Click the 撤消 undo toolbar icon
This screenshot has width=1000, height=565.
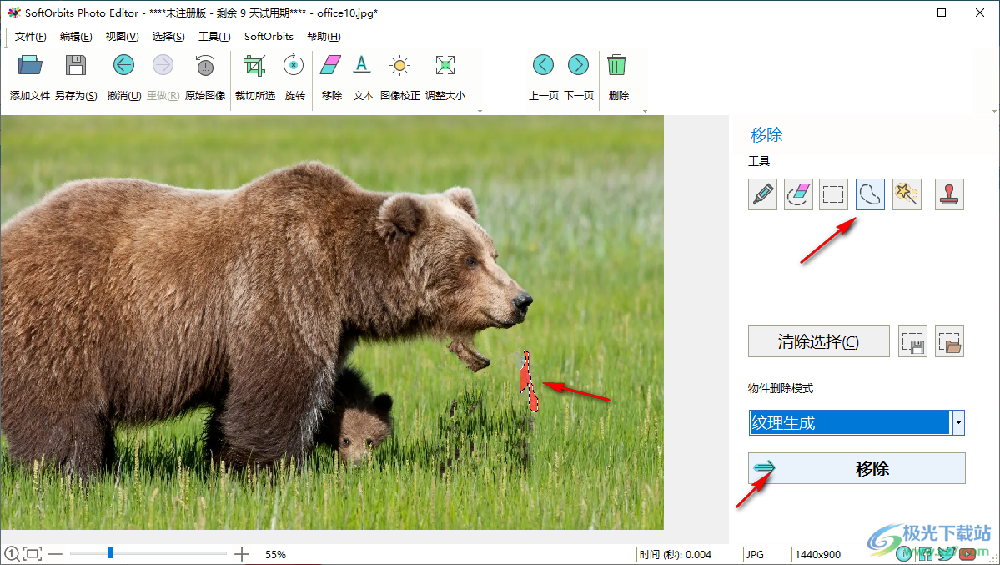[123, 64]
